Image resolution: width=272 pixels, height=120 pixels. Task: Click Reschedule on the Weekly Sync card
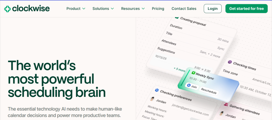[209, 91]
